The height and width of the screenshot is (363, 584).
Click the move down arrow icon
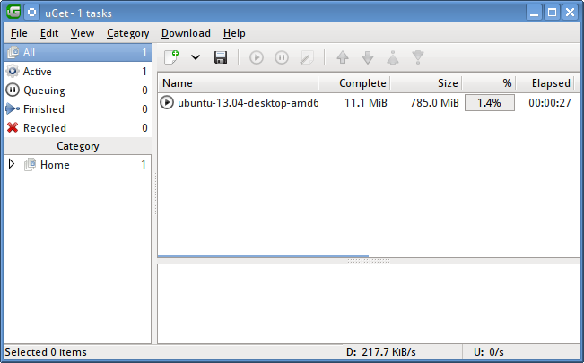(x=368, y=57)
